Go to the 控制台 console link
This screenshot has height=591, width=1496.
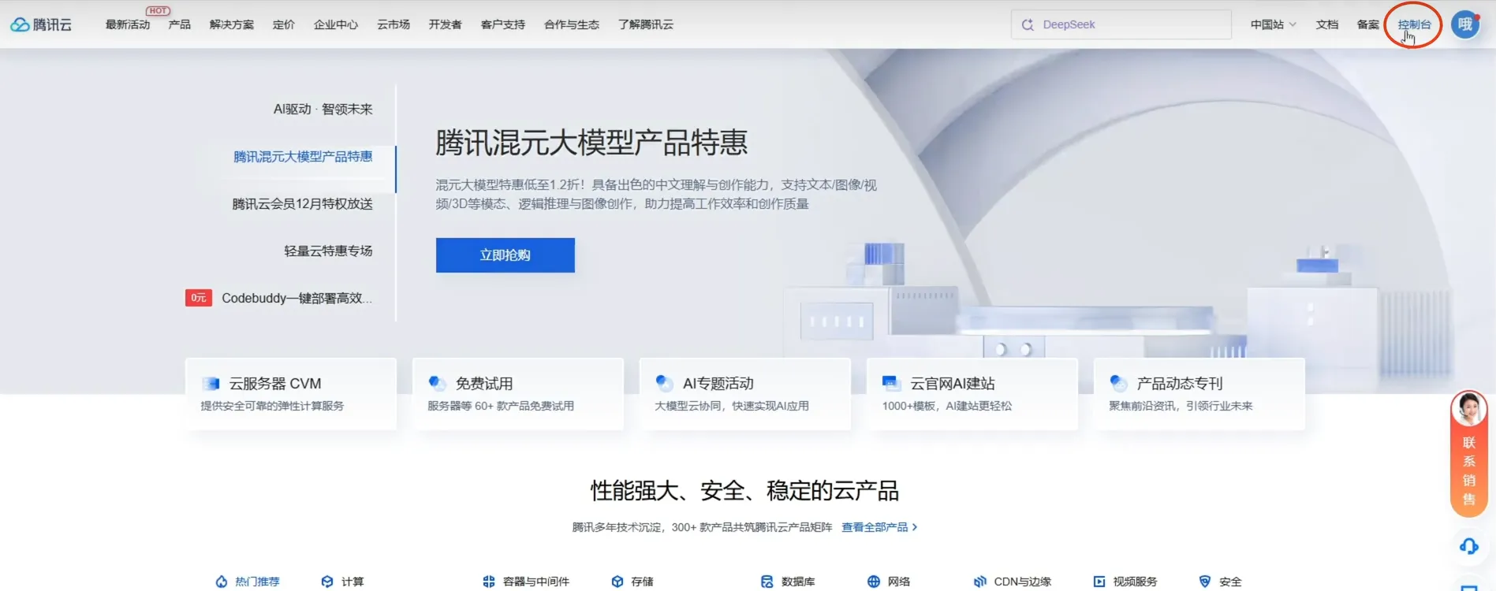(1413, 24)
